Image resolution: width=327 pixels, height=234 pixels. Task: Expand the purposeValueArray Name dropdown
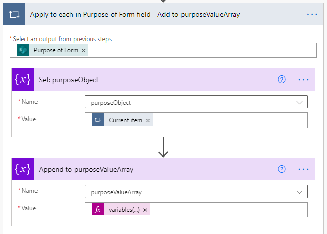pyautogui.click(x=299, y=192)
